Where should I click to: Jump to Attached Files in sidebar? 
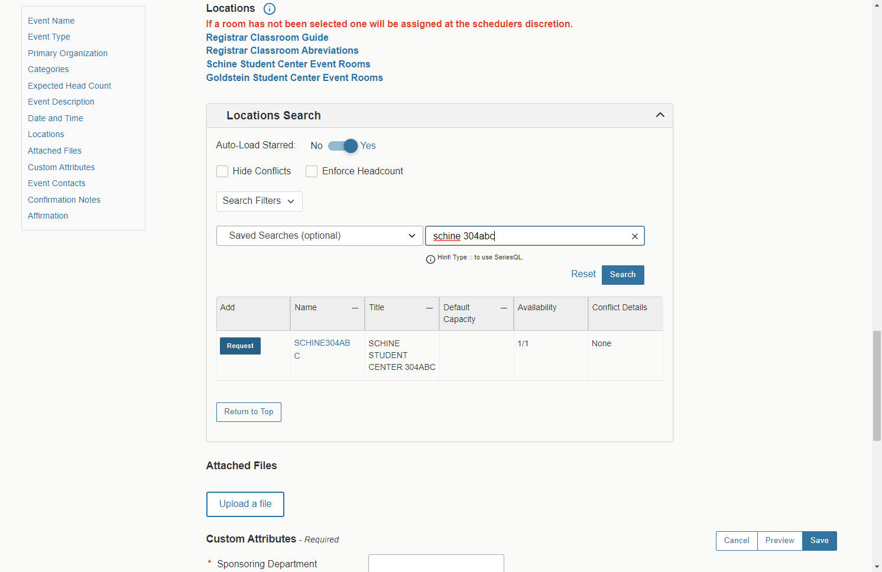54,151
